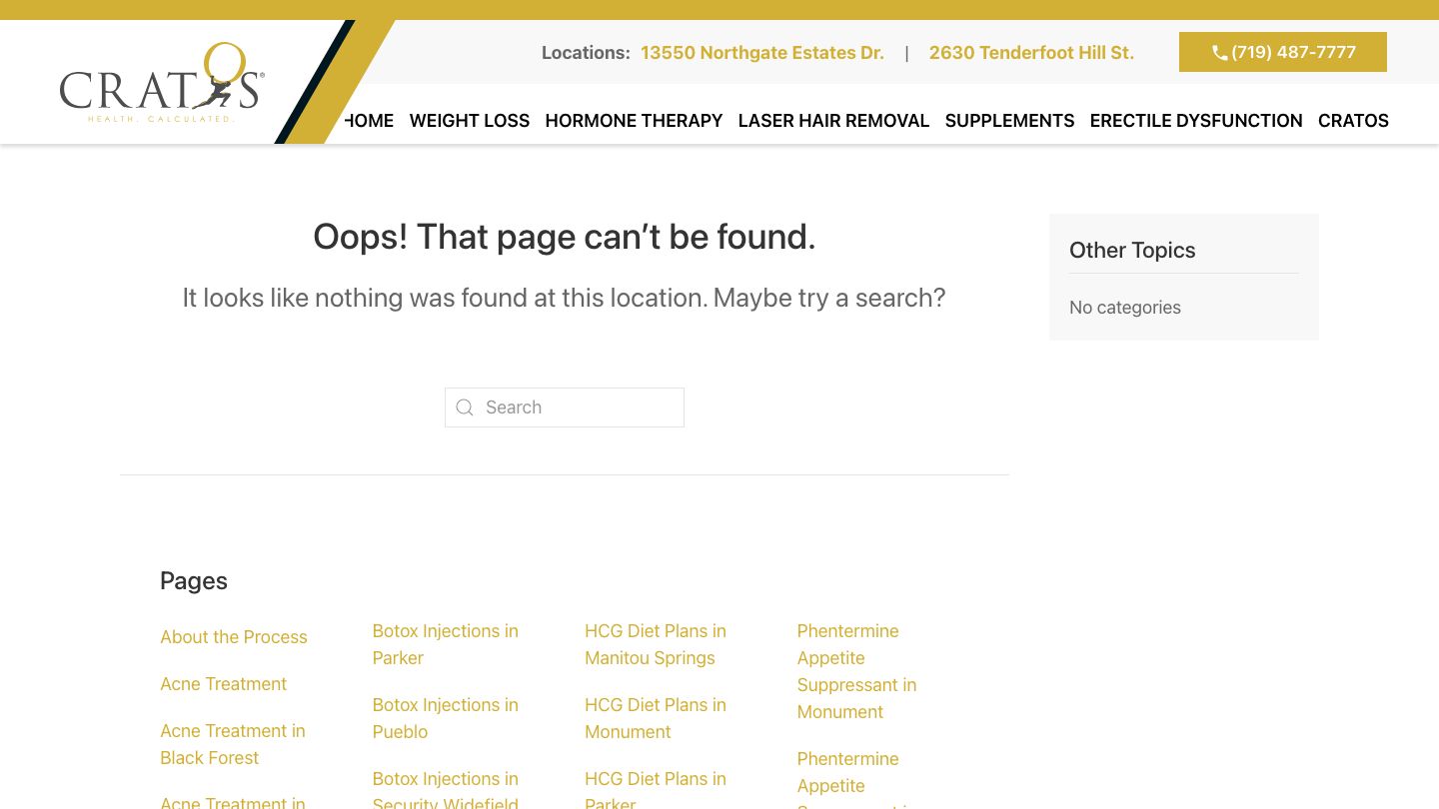
Task: Open Botox Injections in Parker link
Action: pos(445,644)
